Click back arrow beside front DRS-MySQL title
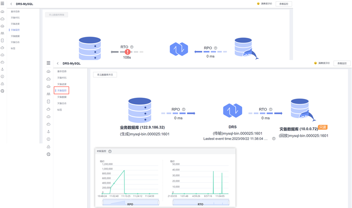Viewport: 352px width, 208px height. pyautogui.click(x=58, y=63)
